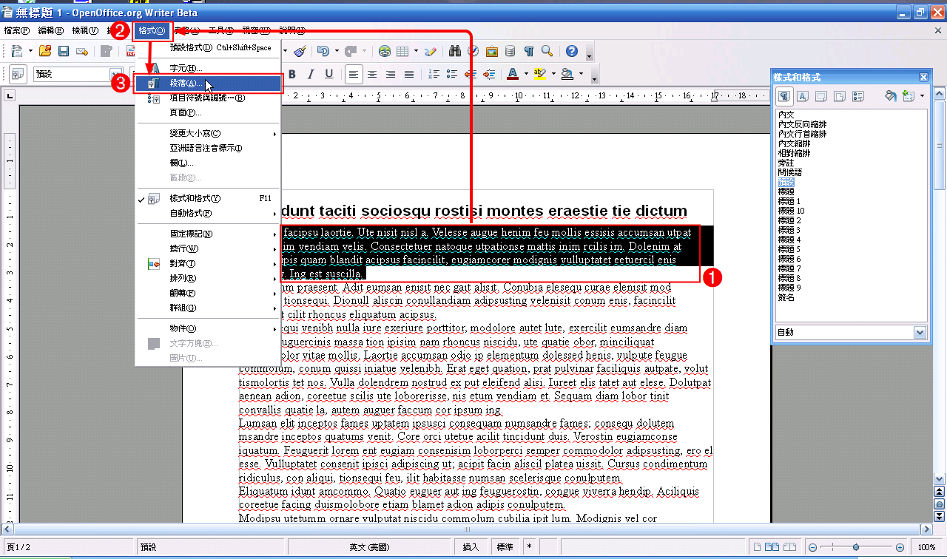
Task: Set Centered paragraph alignment
Action: [372, 74]
